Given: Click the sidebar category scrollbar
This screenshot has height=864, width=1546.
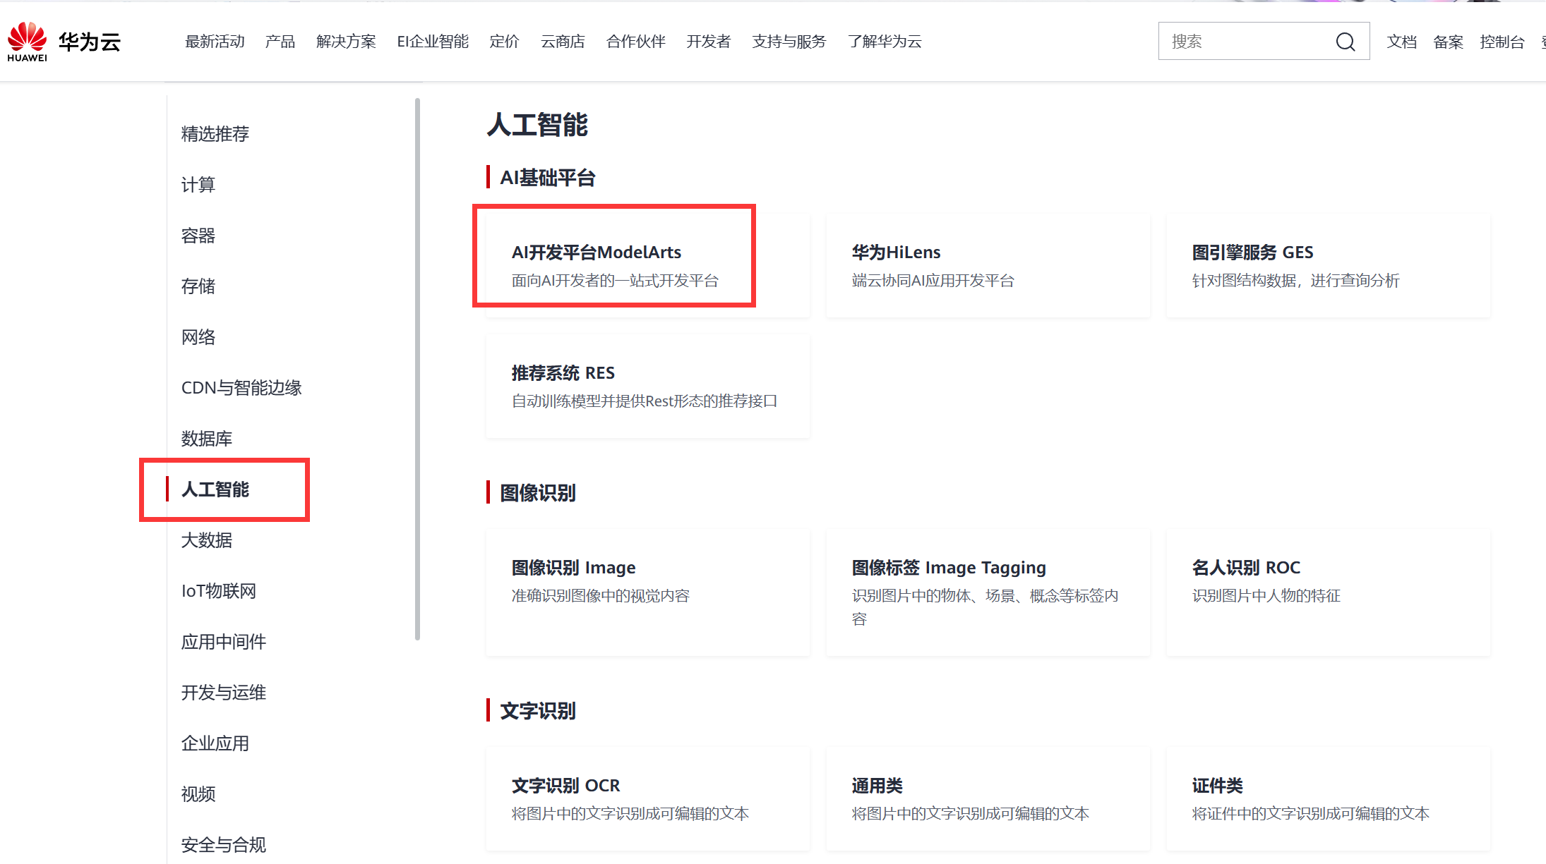Looking at the screenshot, I should tap(418, 369).
